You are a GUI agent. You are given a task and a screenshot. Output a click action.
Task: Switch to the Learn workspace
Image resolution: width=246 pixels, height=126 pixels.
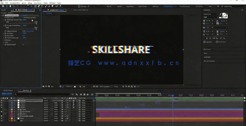tap(119, 6)
